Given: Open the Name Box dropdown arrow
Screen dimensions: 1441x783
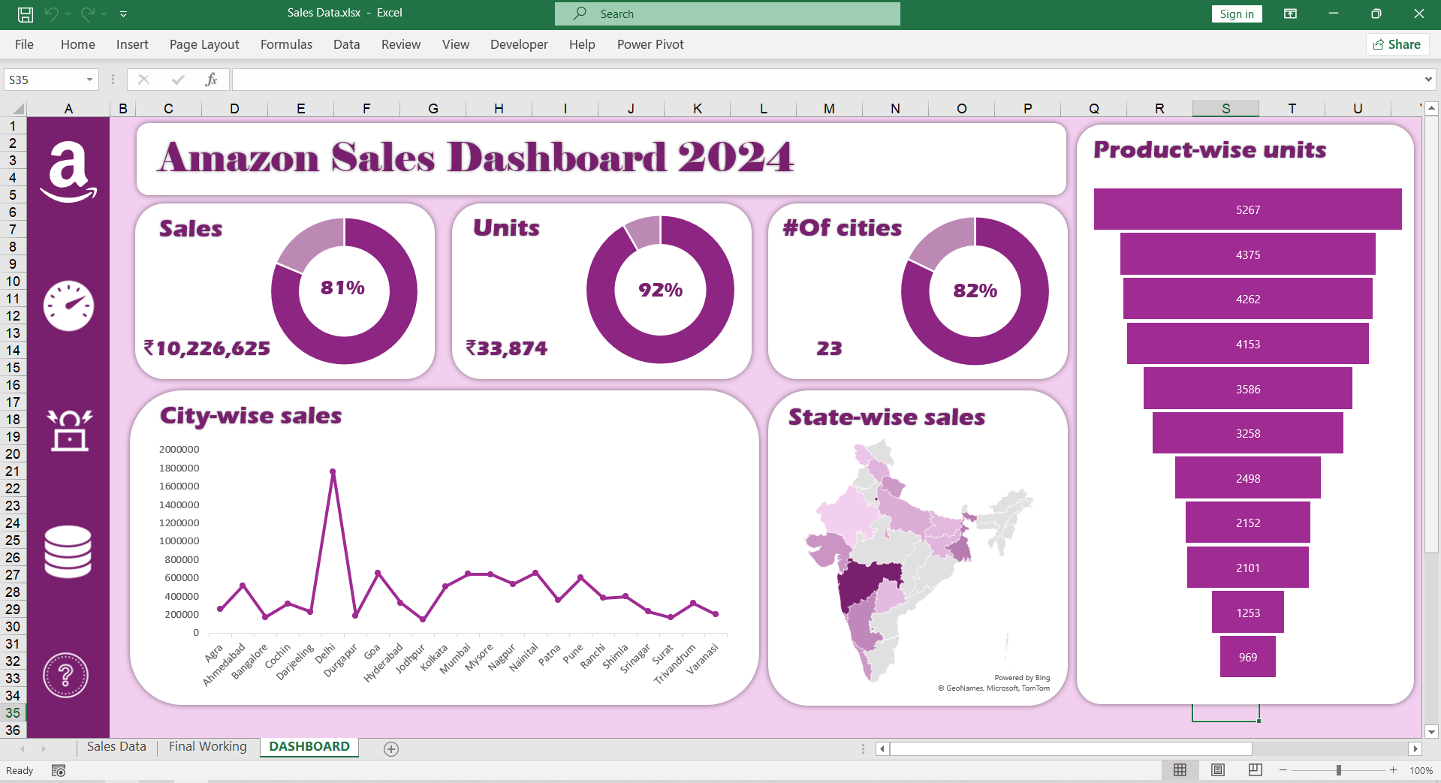Looking at the screenshot, I should click(89, 80).
